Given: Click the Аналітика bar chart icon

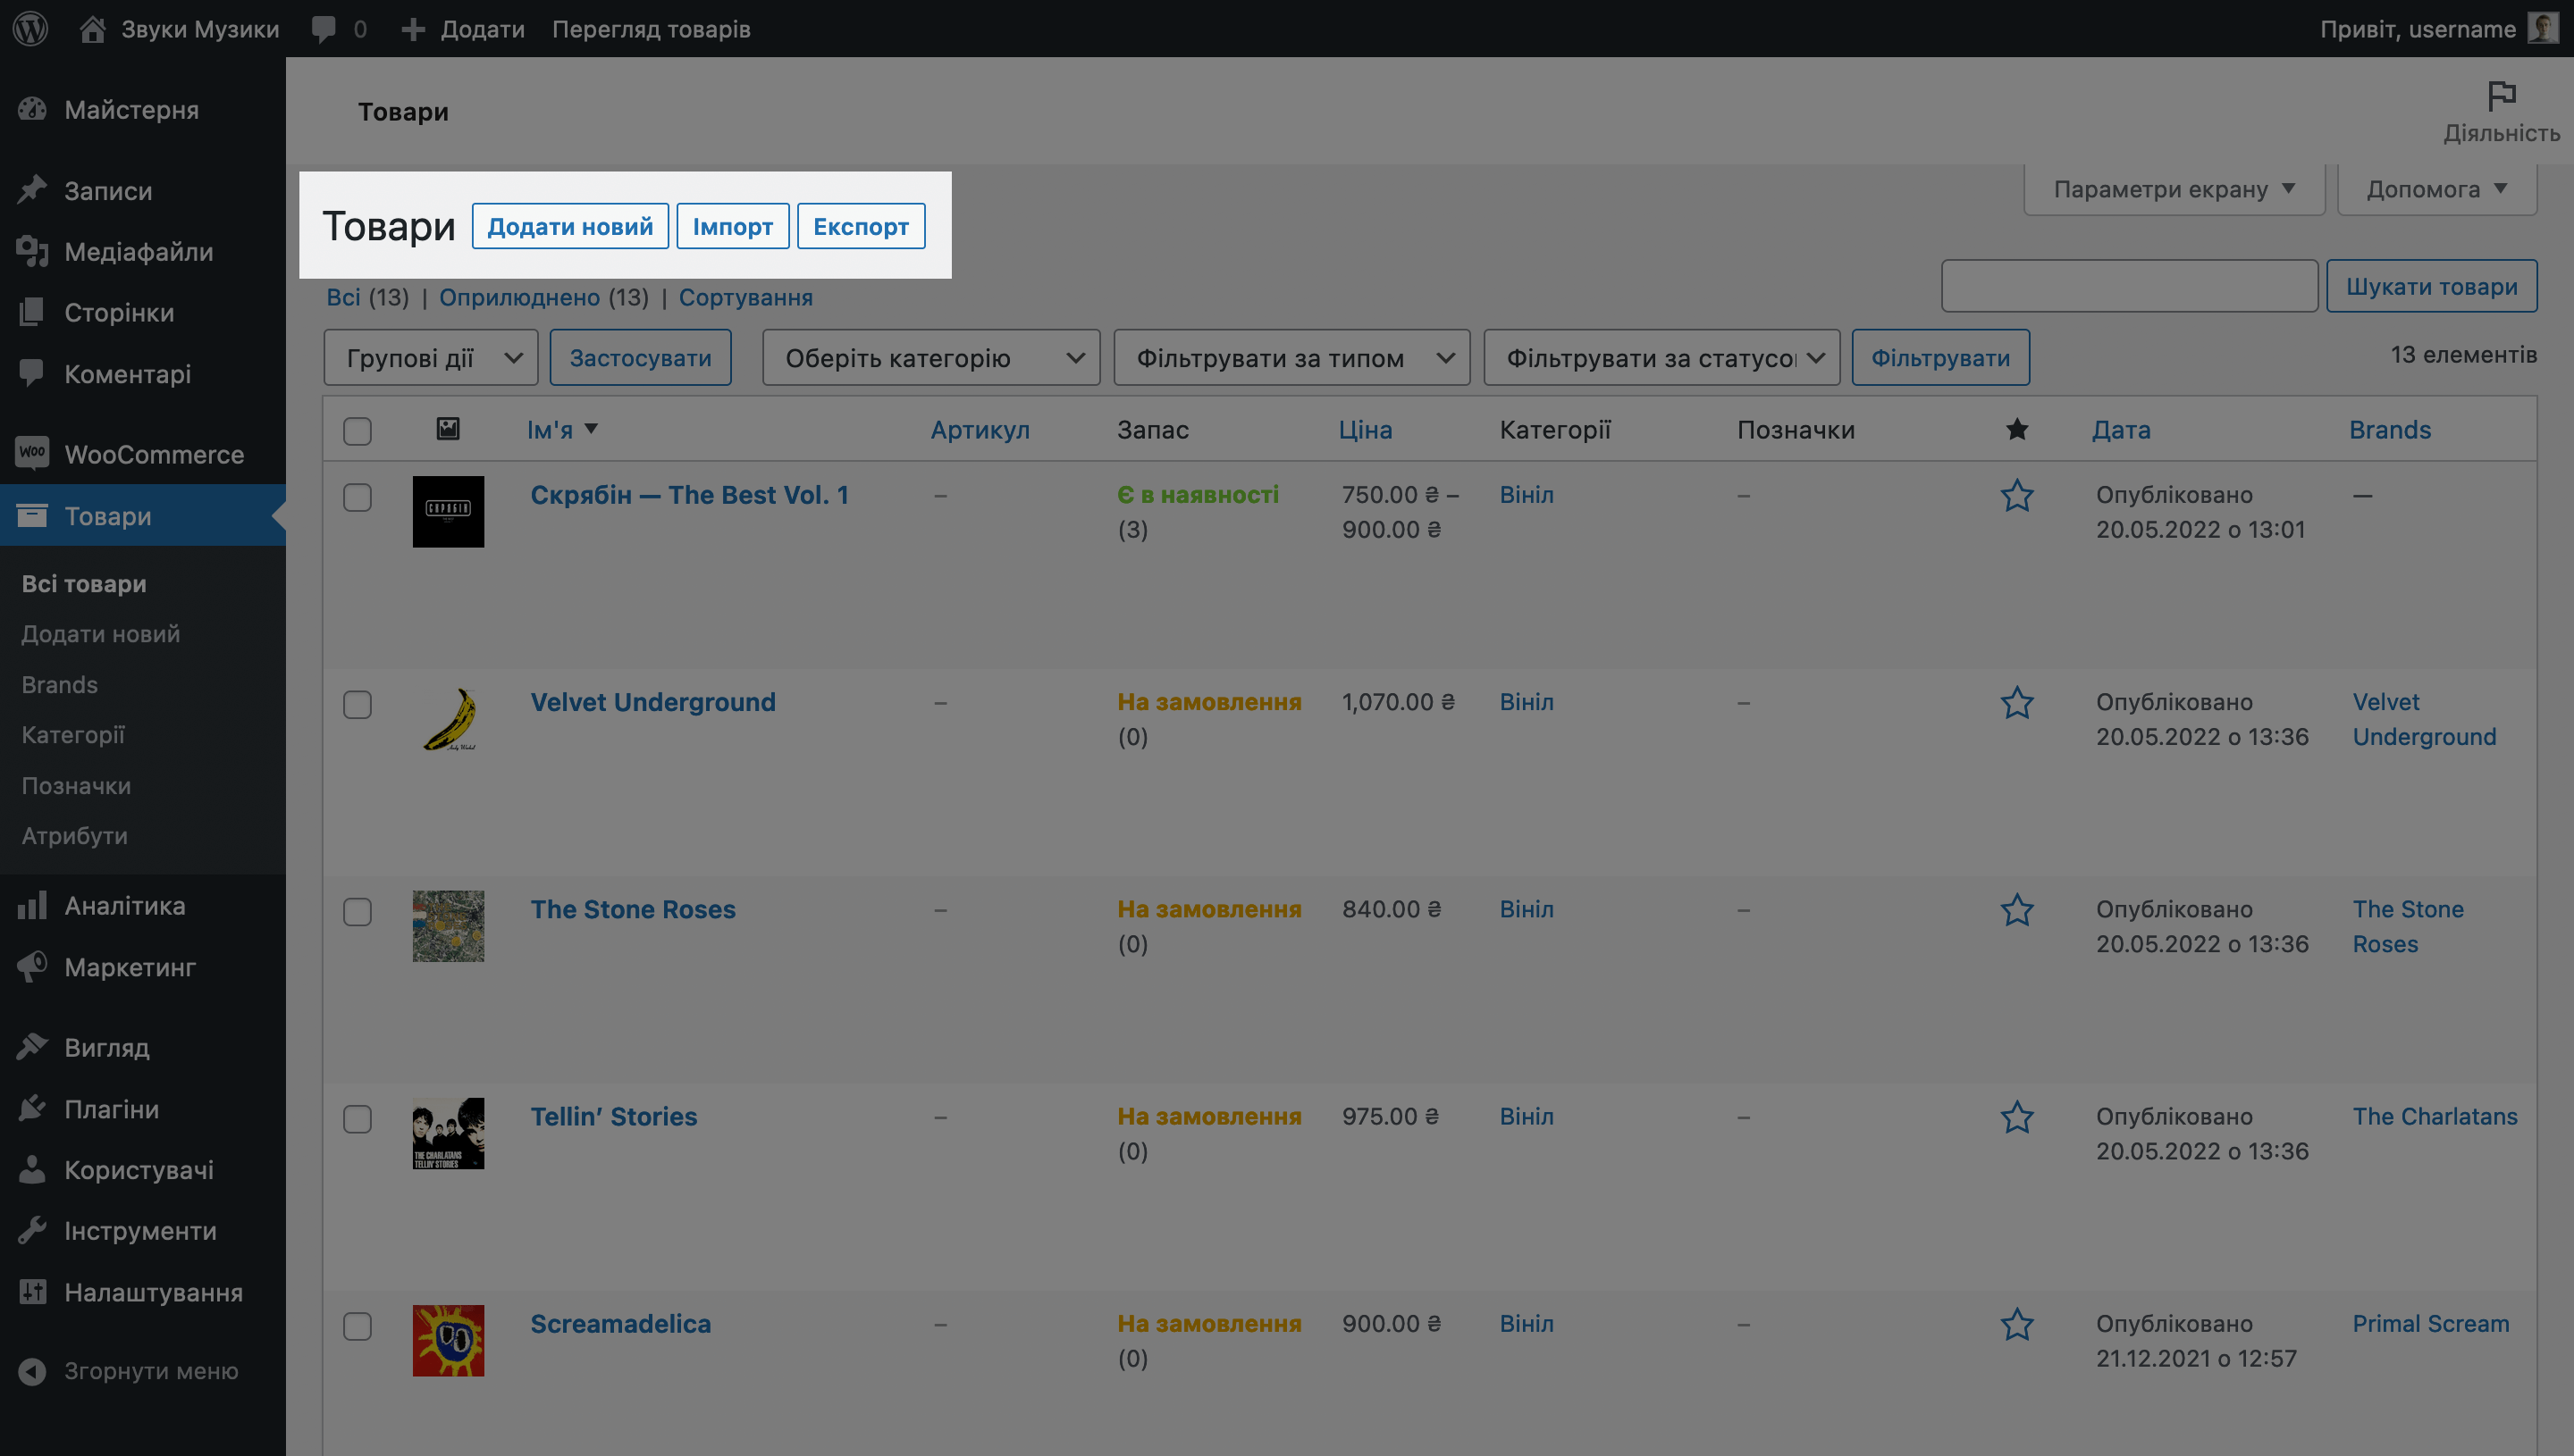Looking at the screenshot, I should click(x=32, y=905).
